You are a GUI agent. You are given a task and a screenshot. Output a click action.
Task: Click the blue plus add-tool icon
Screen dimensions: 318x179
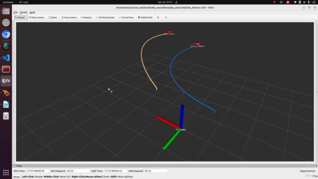158,17
